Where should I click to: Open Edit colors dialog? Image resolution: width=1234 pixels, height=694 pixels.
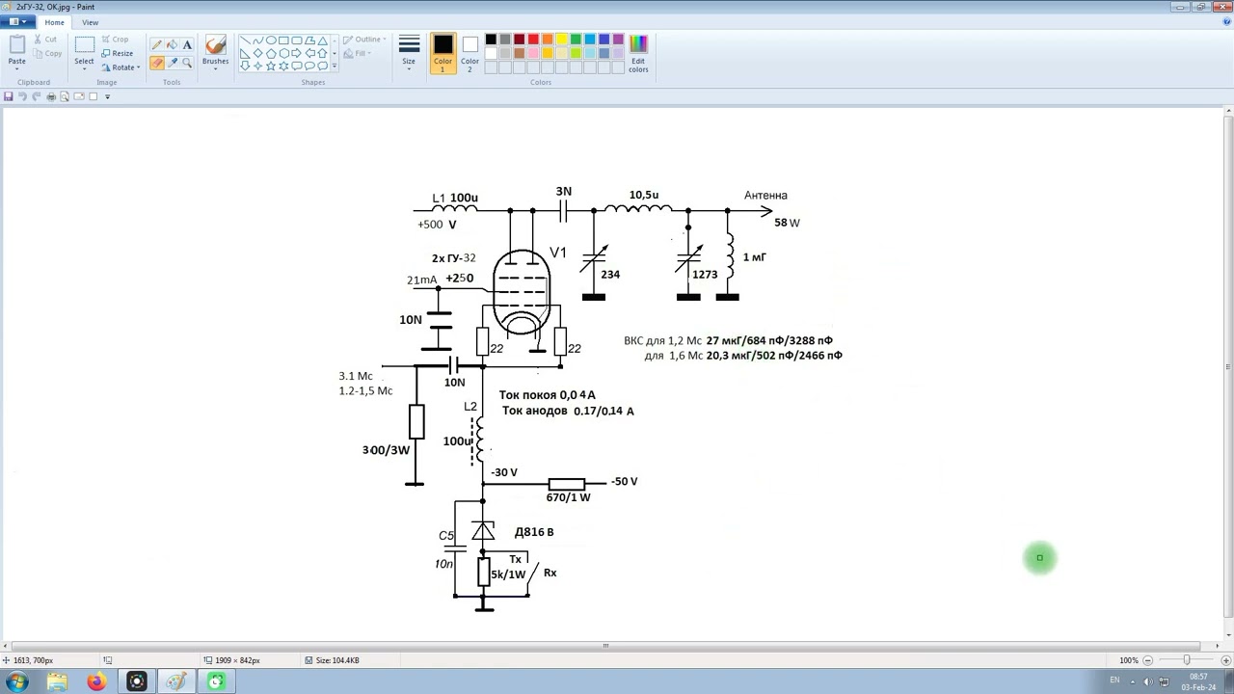(x=638, y=53)
